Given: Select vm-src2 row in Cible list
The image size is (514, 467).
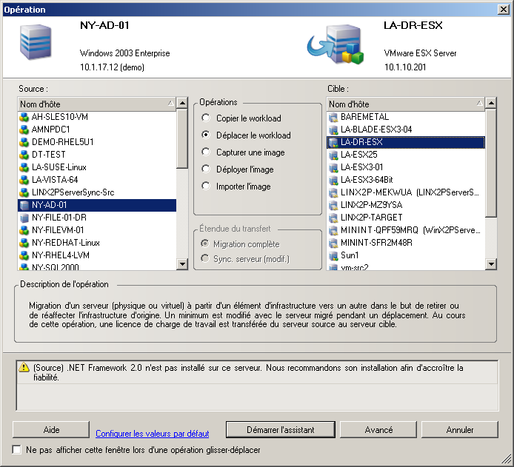Looking at the screenshot, I should click(x=406, y=266).
